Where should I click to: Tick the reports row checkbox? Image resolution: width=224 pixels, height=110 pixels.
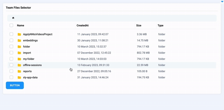click(x=11, y=71)
